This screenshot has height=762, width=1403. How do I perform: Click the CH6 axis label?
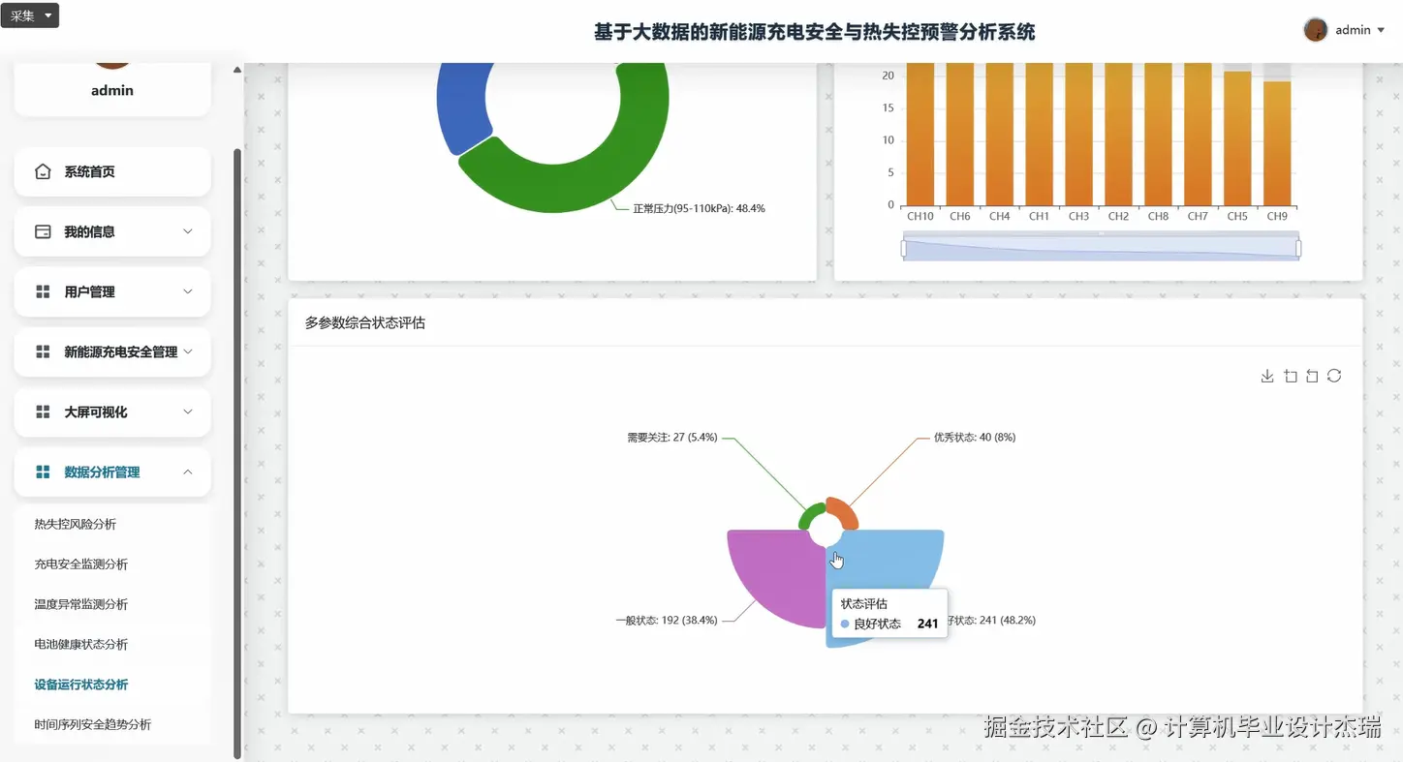coord(959,217)
